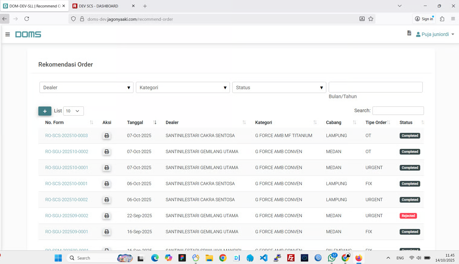Open order link RO-SGU-202510-0002

(x=67, y=152)
